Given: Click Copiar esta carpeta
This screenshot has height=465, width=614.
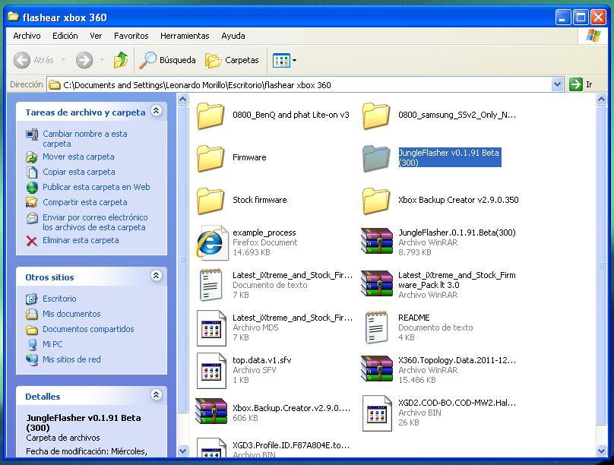Looking at the screenshot, I should pyautogui.click(x=79, y=172).
